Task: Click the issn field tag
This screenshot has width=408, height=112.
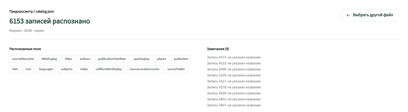Action: point(29,69)
